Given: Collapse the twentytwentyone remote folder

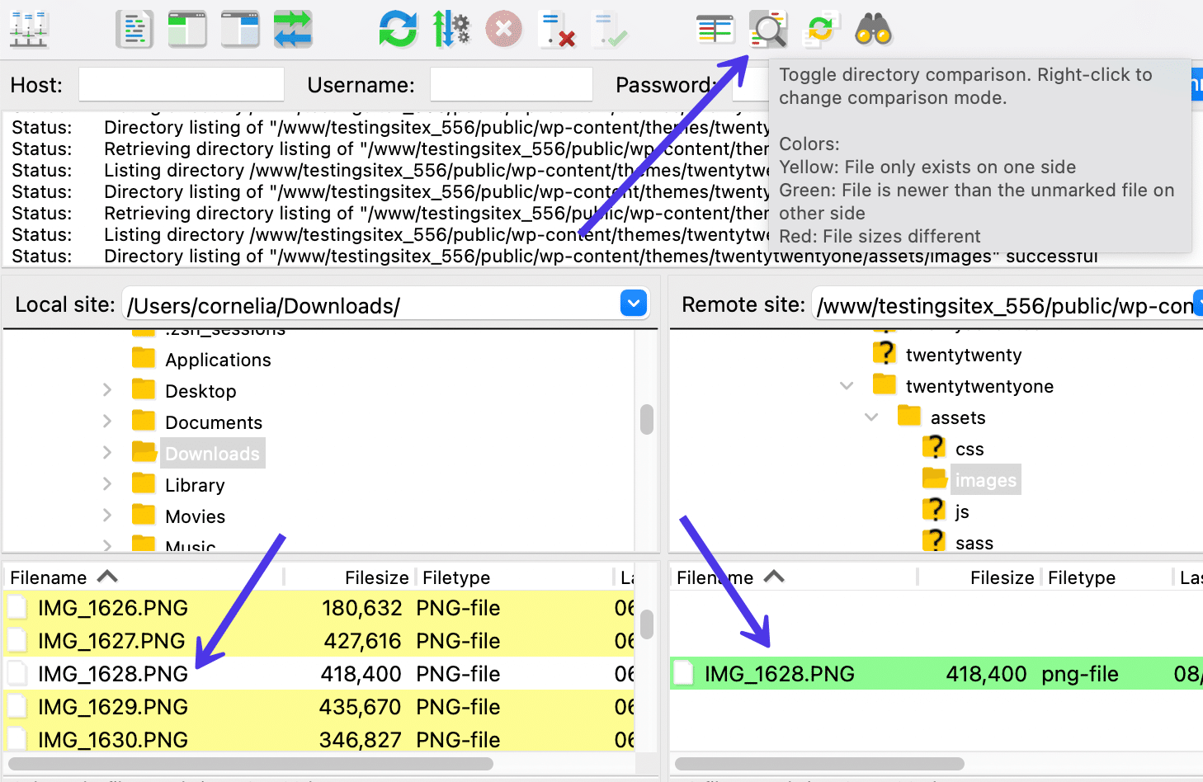Looking at the screenshot, I should pyautogui.click(x=847, y=386).
